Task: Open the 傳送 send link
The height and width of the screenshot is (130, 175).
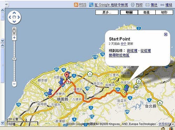Action: 154,5
